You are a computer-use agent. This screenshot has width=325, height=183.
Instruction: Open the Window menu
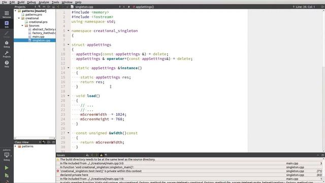click(x=67, y=2)
